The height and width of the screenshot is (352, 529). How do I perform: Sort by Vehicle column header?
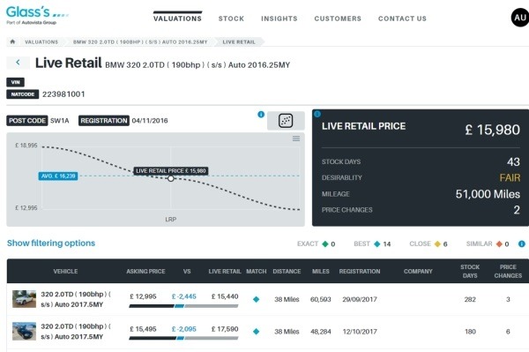(65, 272)
